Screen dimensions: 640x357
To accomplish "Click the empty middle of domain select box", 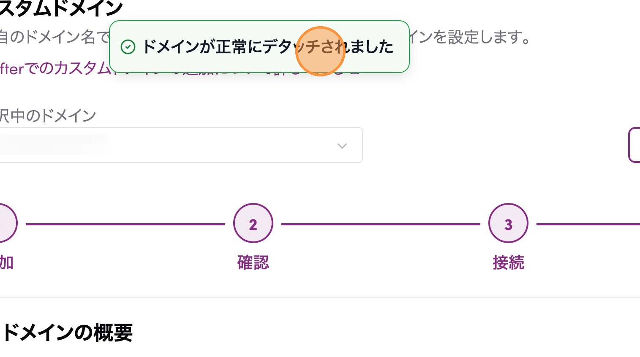I will tap(220, 145).
